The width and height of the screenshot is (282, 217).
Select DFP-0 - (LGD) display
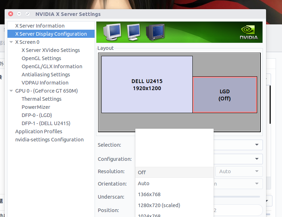click(x=37, y=115)
